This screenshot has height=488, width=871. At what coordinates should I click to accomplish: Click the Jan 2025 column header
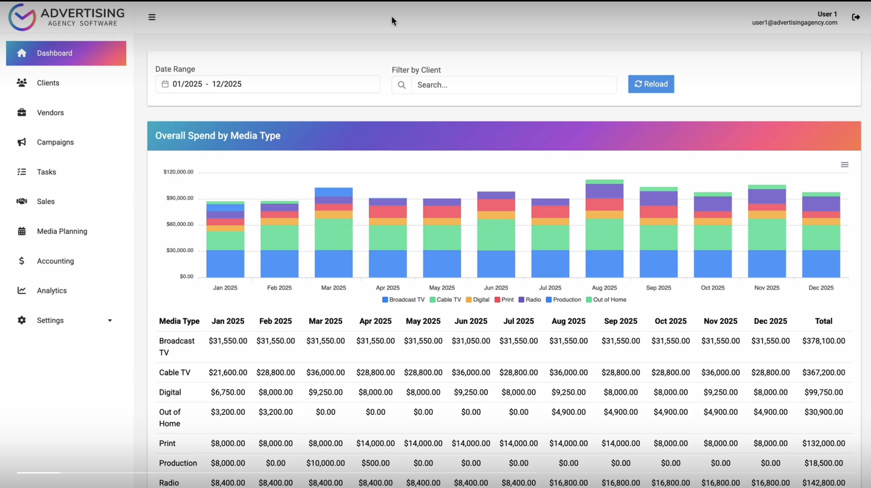pyautogui.click(x=228, y=321)
